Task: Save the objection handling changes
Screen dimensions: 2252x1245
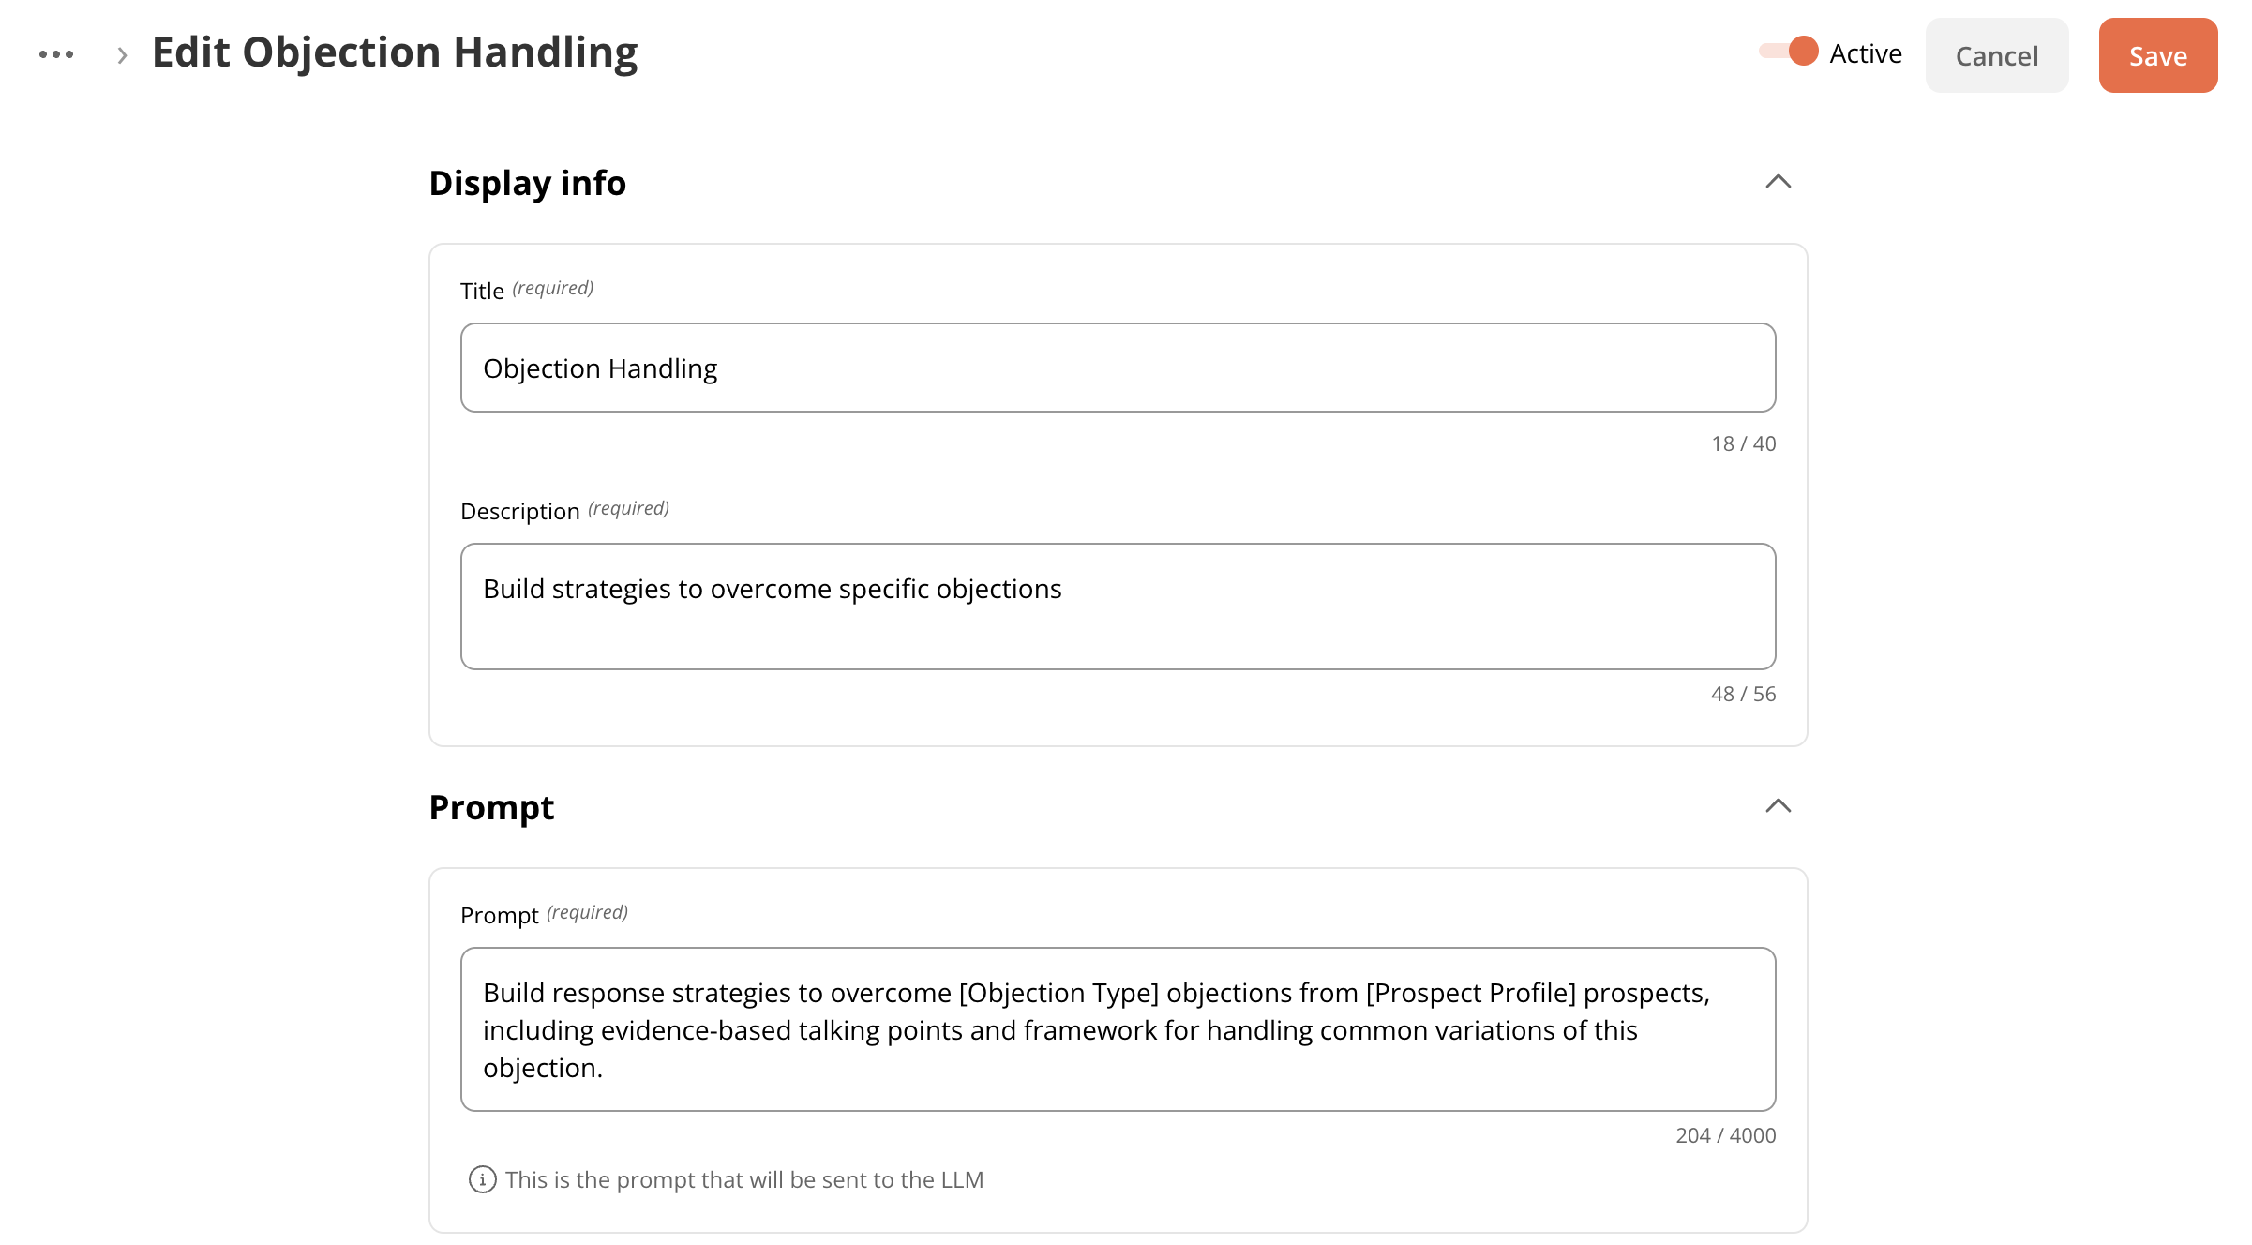Action: click(2158, 55)
